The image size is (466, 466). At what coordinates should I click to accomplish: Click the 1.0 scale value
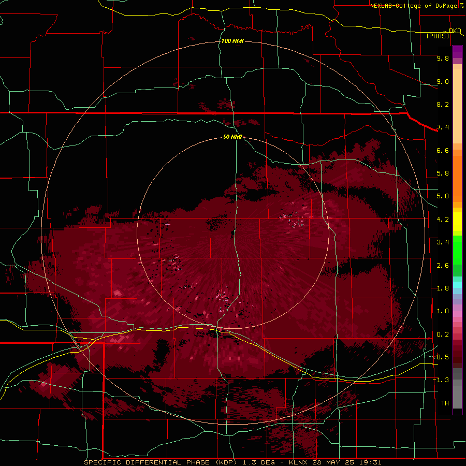pos(443,311)
